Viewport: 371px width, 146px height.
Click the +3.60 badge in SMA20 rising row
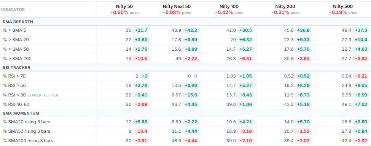[361, 122]
